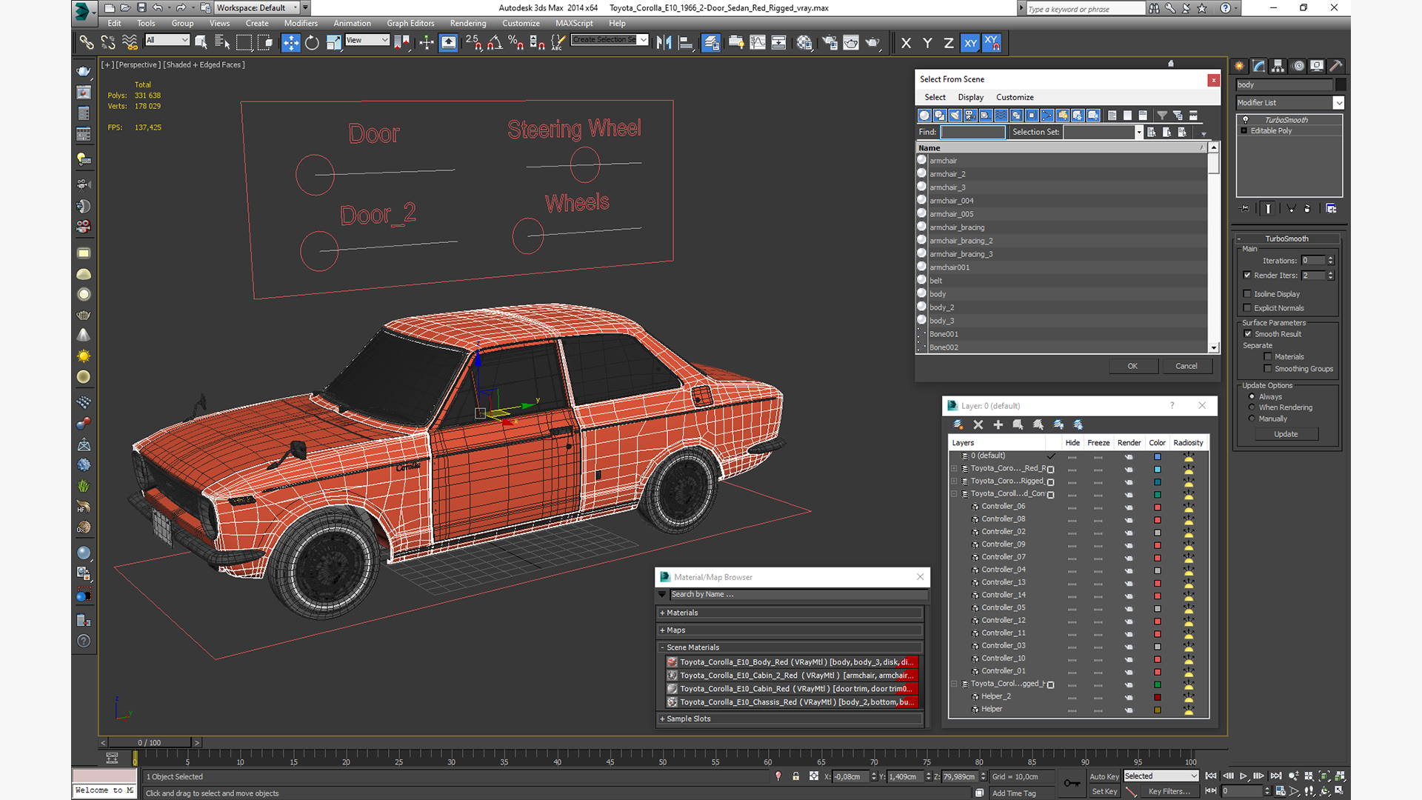Image resolution: width=1422 pixels, height=800 pixels.
Task: Delete highlighted layers in Layer dialog
Action: click(978, 424)
